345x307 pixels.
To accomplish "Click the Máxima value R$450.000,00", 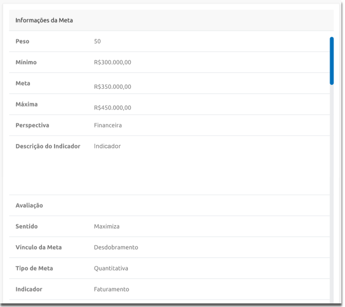I will [x=112, y=108].
